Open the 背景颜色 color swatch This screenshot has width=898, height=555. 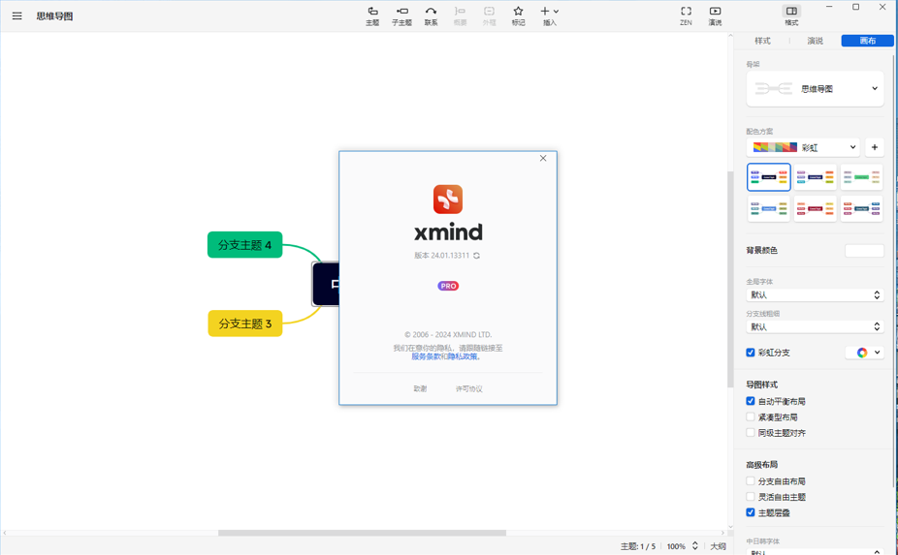coord(864,251)
